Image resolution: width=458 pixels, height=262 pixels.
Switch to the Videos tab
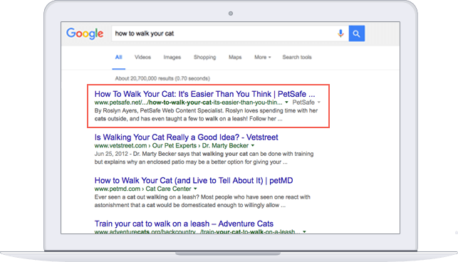point(142,57)
